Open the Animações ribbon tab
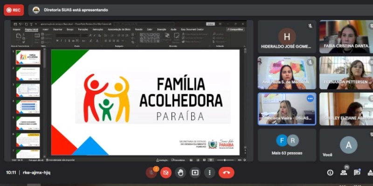This screenshot has width=373, height=186. (x=98, y=29)
